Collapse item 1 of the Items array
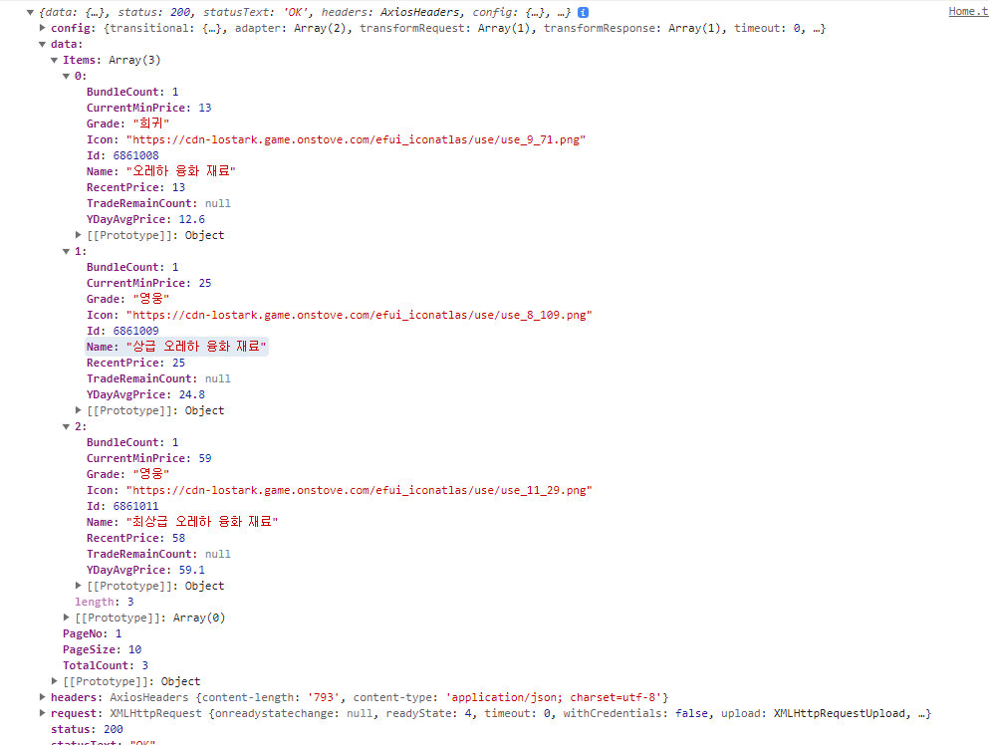The height and width of the screenshot is (745, 989). (67, 251)
